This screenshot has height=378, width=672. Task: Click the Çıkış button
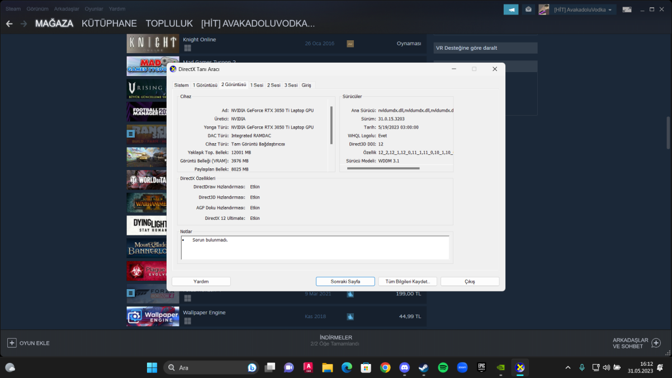pos(470,281)
